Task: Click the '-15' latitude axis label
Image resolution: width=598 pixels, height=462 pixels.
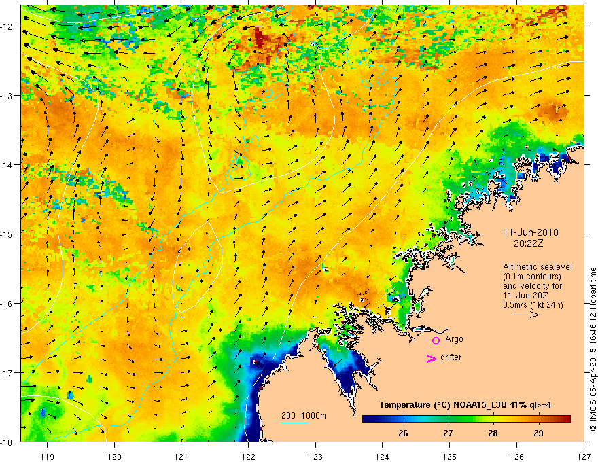Action: (7, 234)
